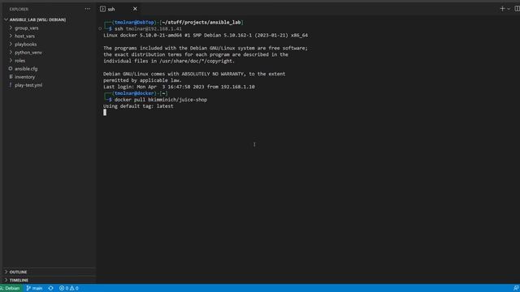520x292 pixels.
Task: Expand the TIMELINE section
Action: pyautogui.click(x=49, y=280)
